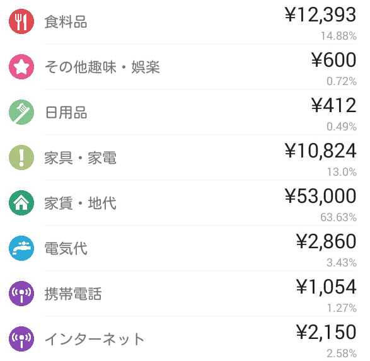The height and width of the screenshot is (361, 370).
Task: Tap the ¥53,000 rent amount
Action: 320,197
